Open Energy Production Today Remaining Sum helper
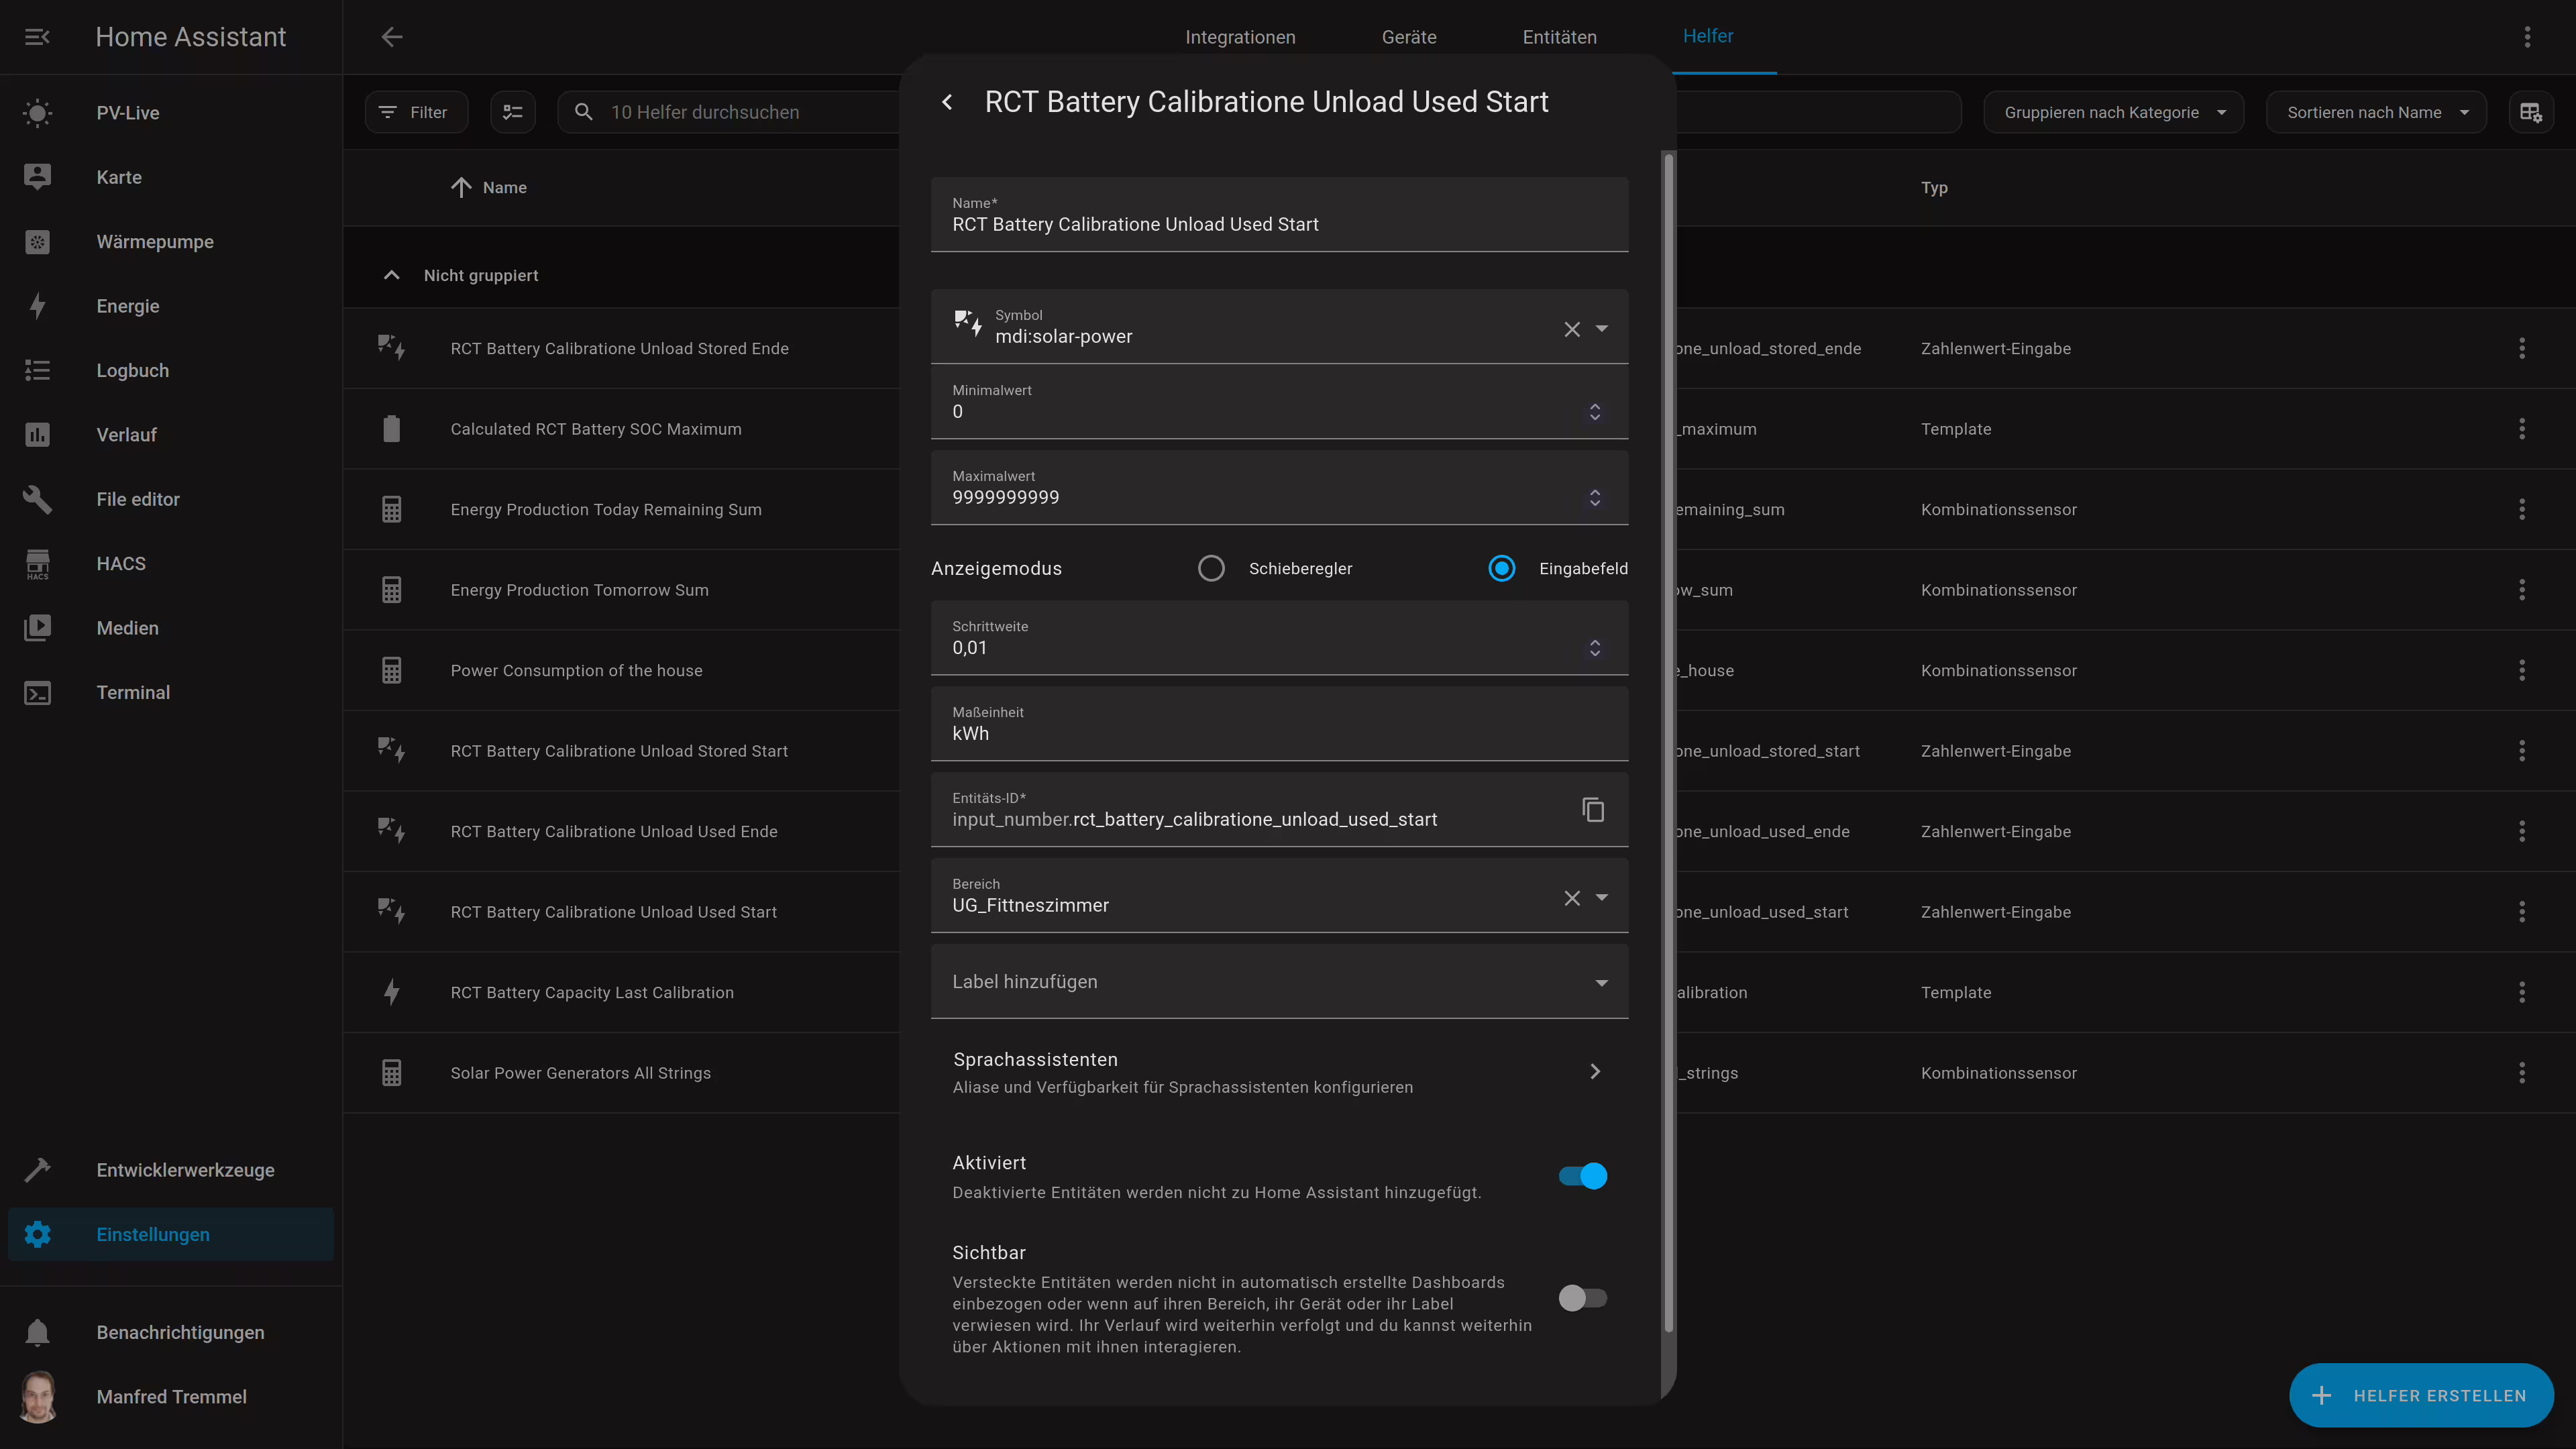Viewport: 2576px width, 1449px height. tap(605, 509)
